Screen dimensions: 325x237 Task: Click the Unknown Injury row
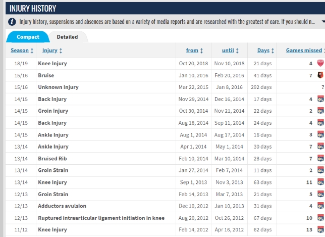pyautogui.click(x=58, y=87)
